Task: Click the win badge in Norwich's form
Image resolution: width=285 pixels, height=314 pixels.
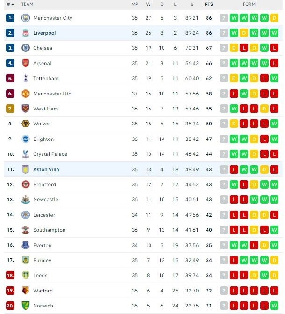Action: [275, 306]
